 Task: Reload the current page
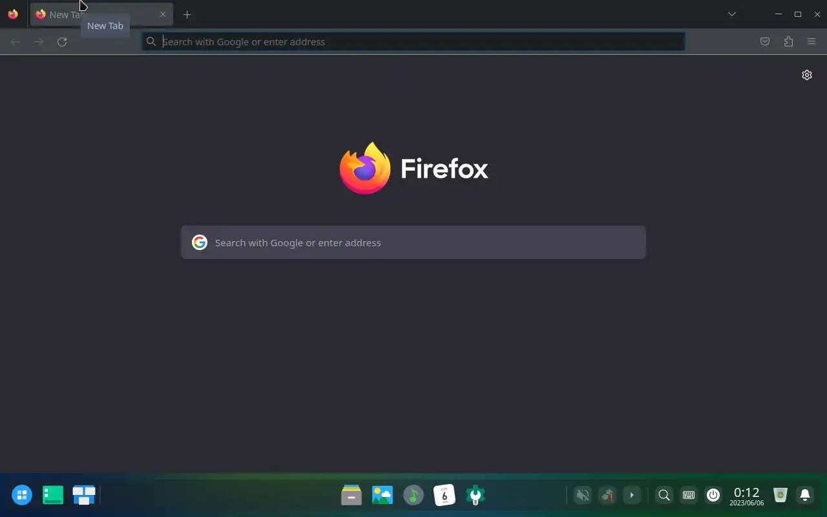click(62, 41)
